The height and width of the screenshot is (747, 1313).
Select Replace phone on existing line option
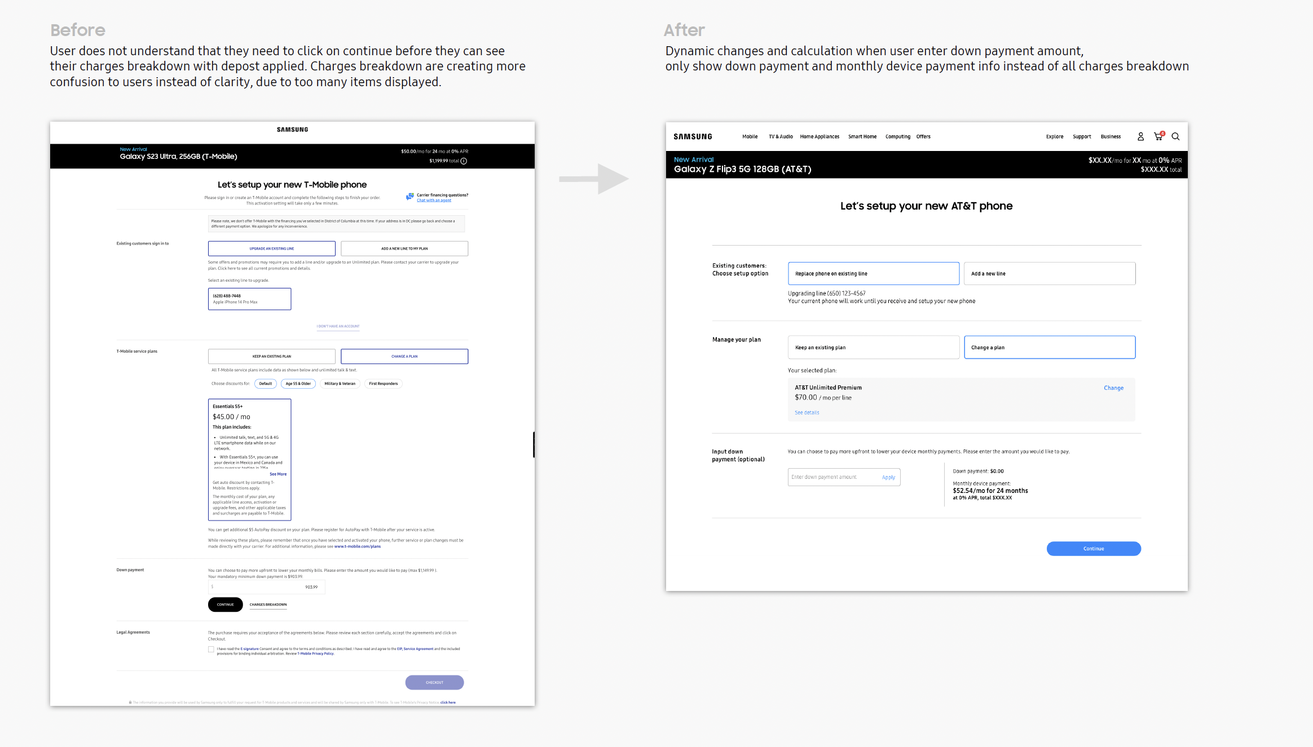click(x=873, y=274)
